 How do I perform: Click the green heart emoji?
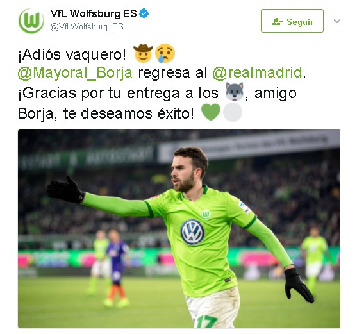tap(211, 112)
